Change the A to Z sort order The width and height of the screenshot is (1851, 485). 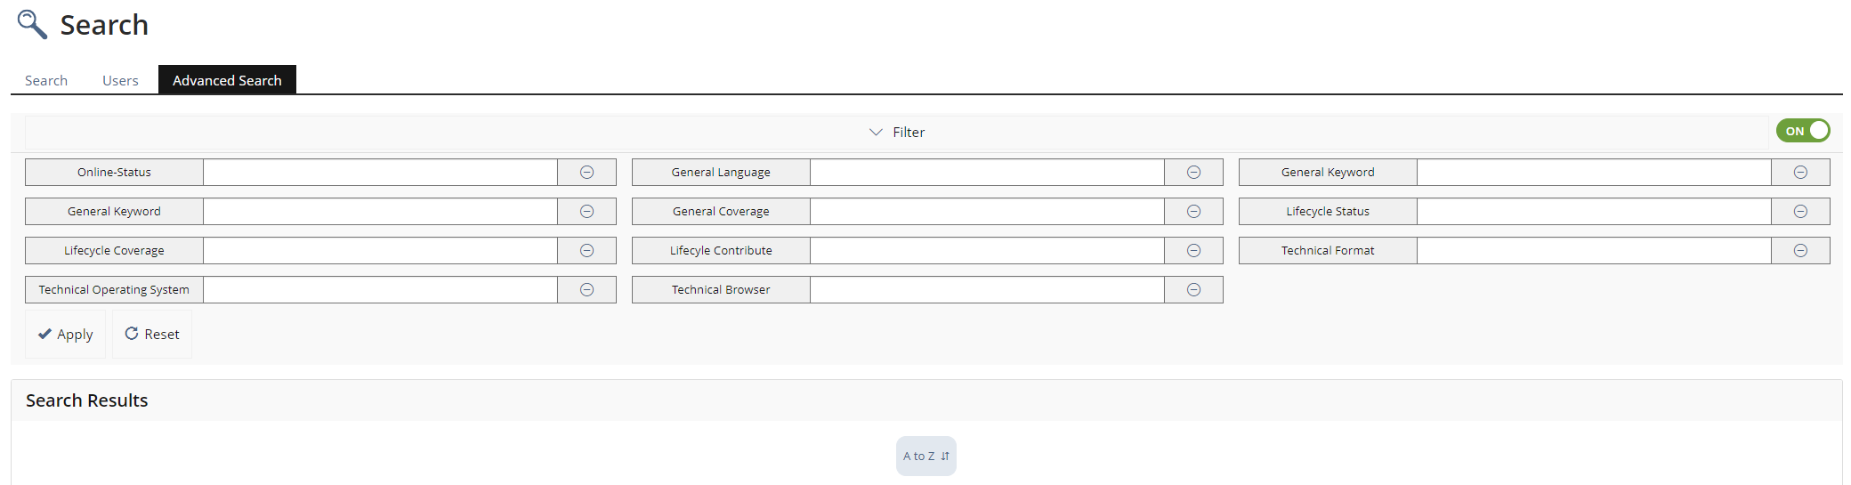pos(925,456)
